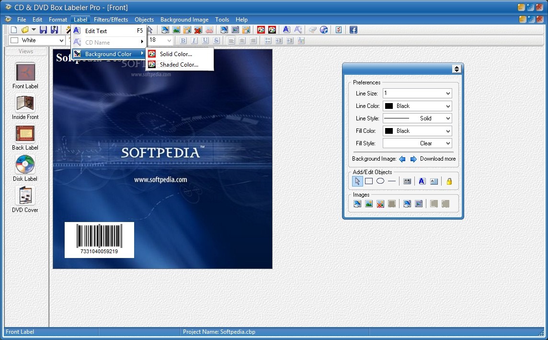The width and height of the screenshot is (548, 340).
Task: Click the text box tool in Add/Edit Objects
Action: click(x=434, y=181)
